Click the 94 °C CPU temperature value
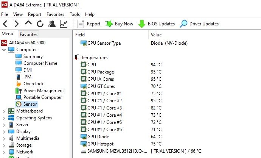The width and height of the screenshot is (261, 158). (x=156, y=65)
